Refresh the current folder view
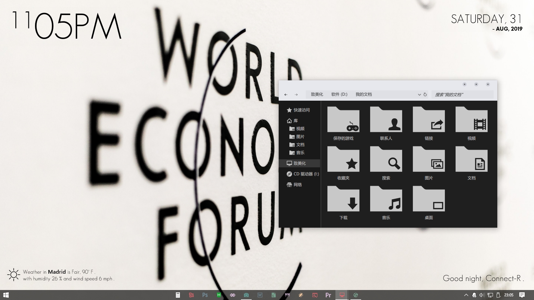The width and height of the screenshot is (534, 300). tap(425, 95)
